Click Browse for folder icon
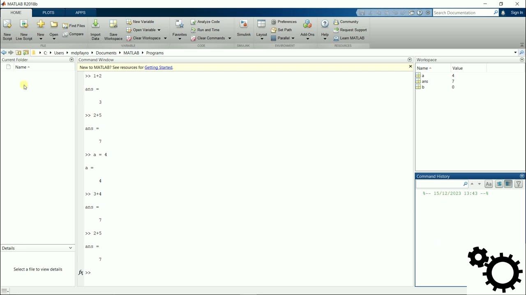 tap(26, 52)
